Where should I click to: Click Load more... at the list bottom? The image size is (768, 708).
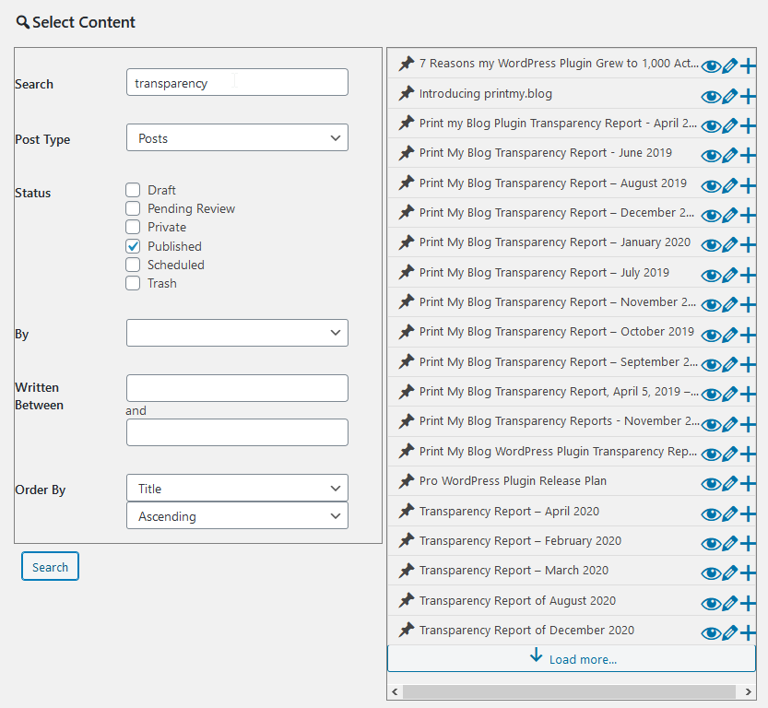coord(572,658)
